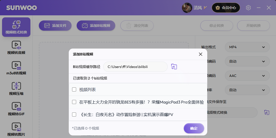Viewport: 276px width, 138px height.
Task: Tick checkbox for 骁龙8E5 MagicPad3 video
Action: 74,102
